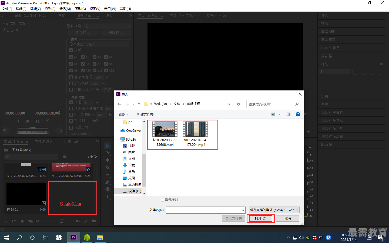Switch project panel to freeform view

tap(30, 221)
